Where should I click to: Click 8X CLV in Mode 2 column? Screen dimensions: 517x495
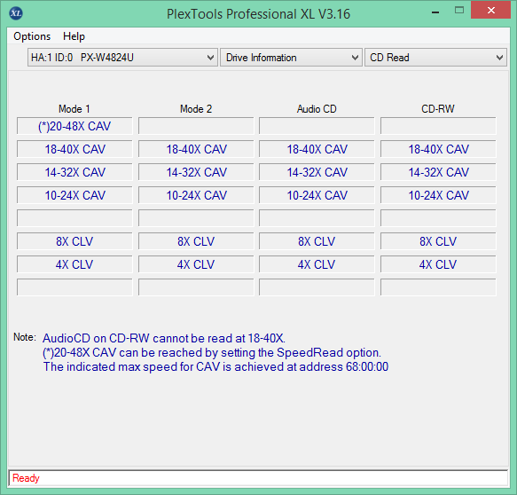196,241
